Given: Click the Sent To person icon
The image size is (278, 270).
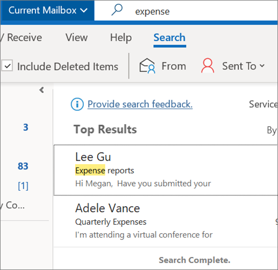Looking at the screenshot, I should point(207,66).
